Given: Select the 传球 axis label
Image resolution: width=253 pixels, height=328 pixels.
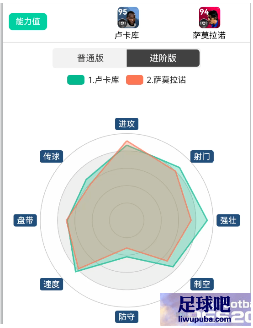Looking at the screenshot, I should click(51, 156).
